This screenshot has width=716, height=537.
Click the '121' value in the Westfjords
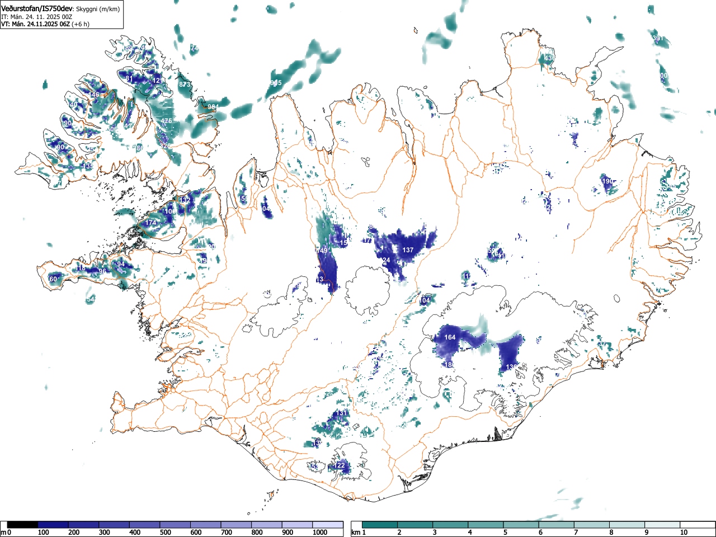pyautogui.click(x=157, y=81)
